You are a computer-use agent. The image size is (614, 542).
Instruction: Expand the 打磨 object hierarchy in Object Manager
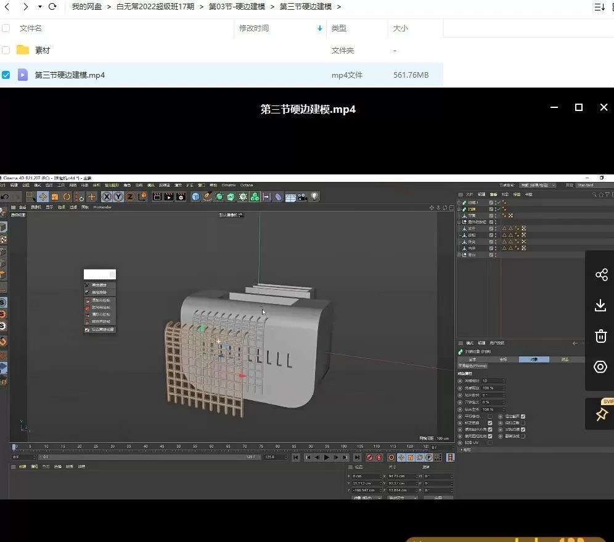[459, 209]
